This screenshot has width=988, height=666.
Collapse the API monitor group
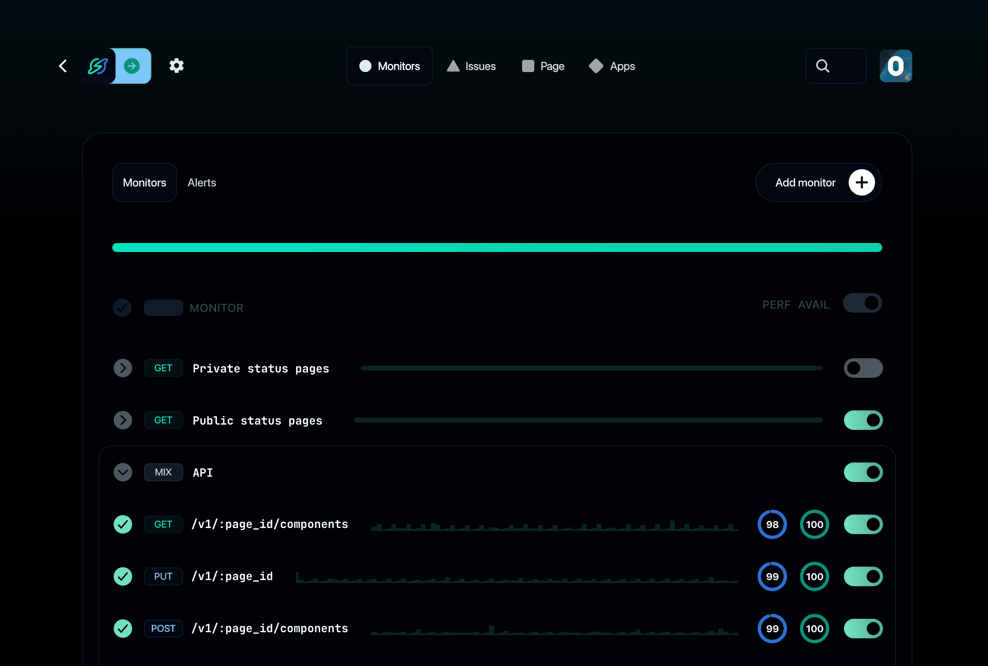pos(123,472)
